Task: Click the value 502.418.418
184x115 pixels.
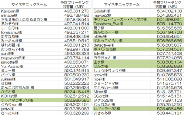Action: coord(77,92)
